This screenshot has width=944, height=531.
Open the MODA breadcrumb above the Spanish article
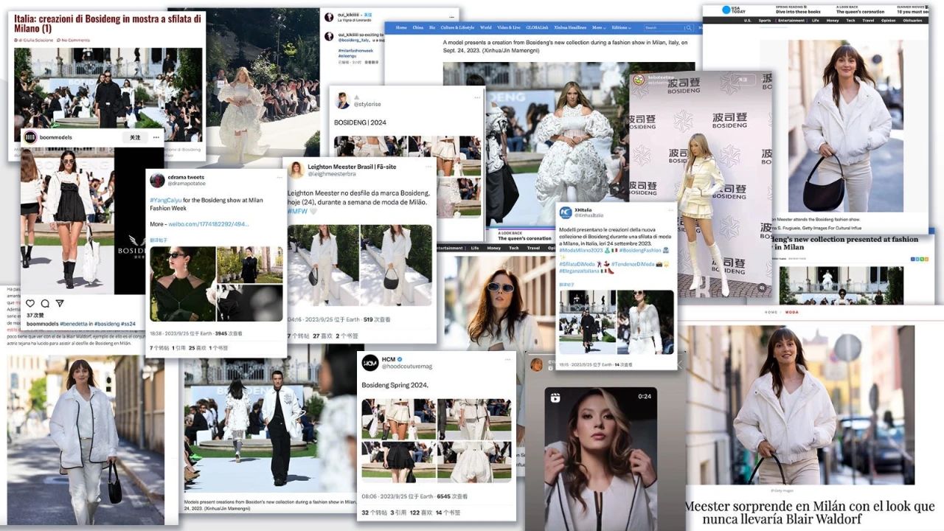pyautogui.click(x=791, y=312)
